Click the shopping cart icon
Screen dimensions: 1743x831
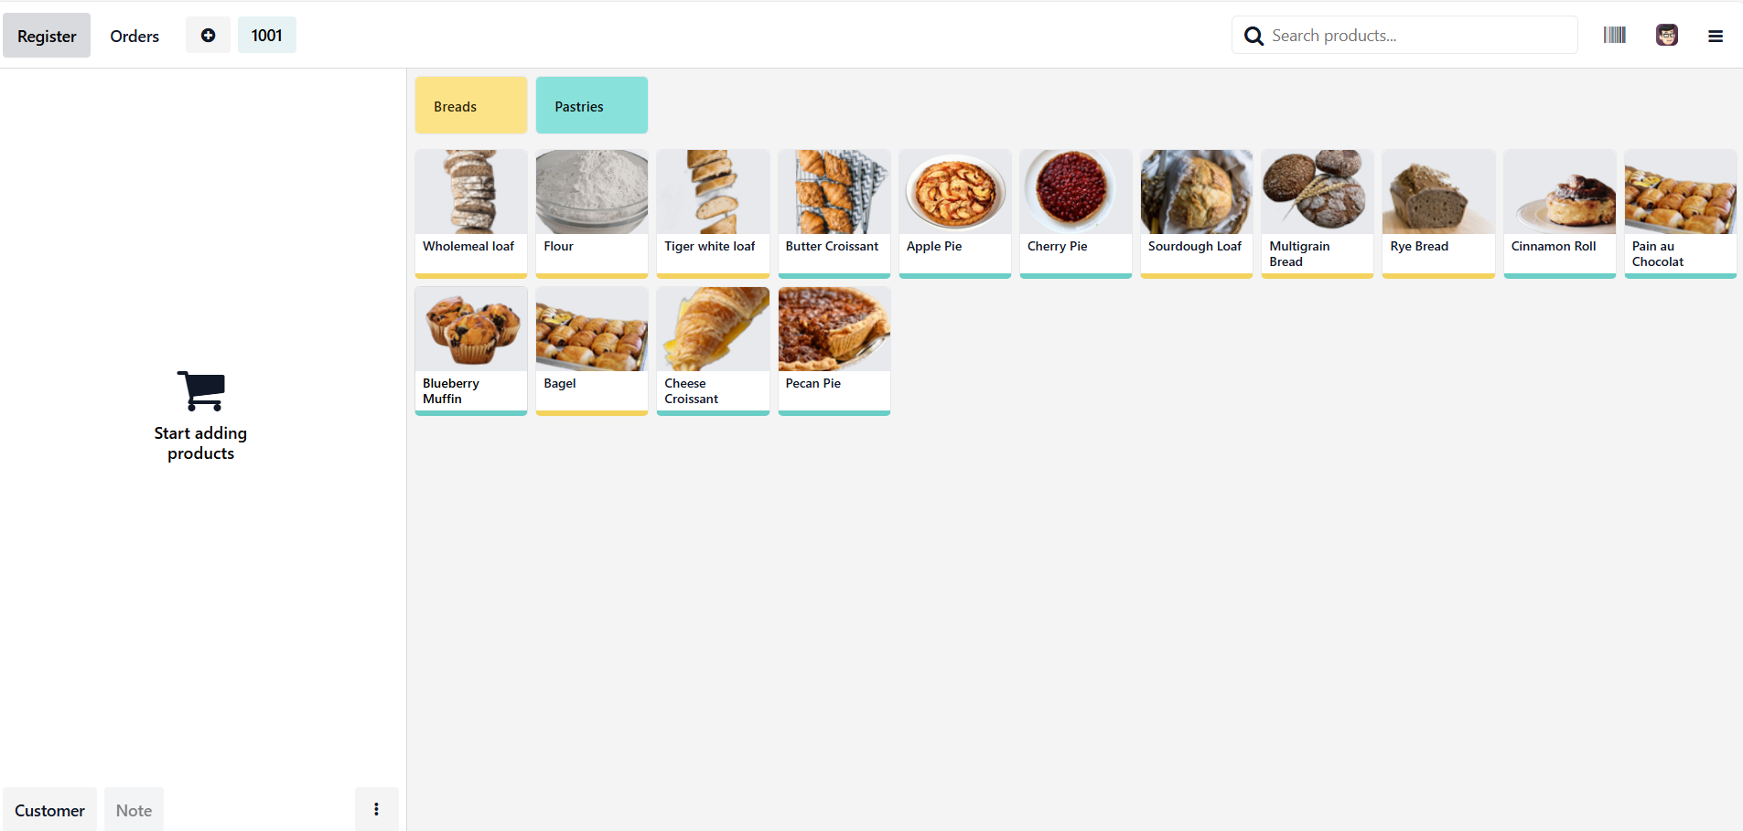pyautogui.click(x=201, y=391)
